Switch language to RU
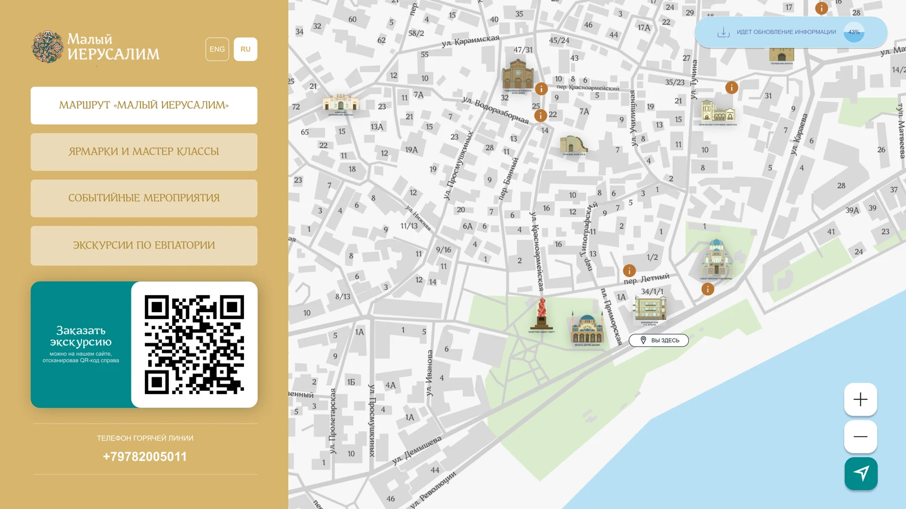906x509 pixels. (245, 49)
